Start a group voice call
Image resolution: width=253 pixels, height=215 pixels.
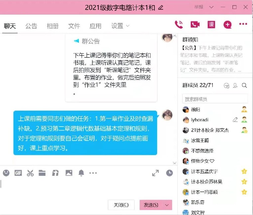179,25
